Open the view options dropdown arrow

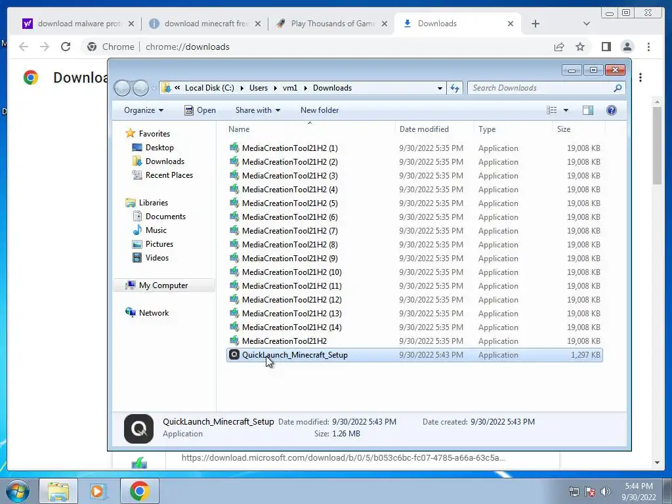pyautogui.click(x=566, y=110)
